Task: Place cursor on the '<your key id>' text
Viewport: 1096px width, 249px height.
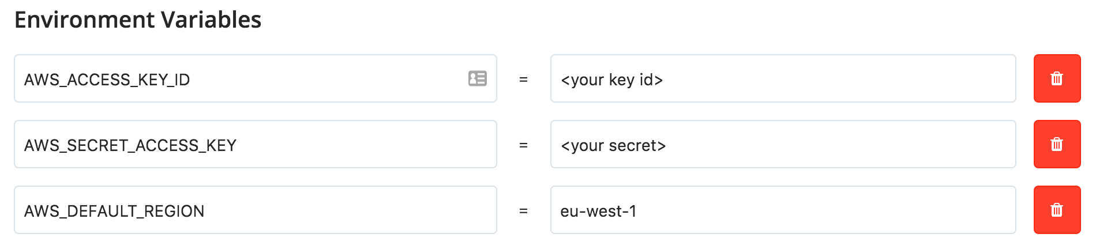Action: pyautogui.click(x=611, y=80)
